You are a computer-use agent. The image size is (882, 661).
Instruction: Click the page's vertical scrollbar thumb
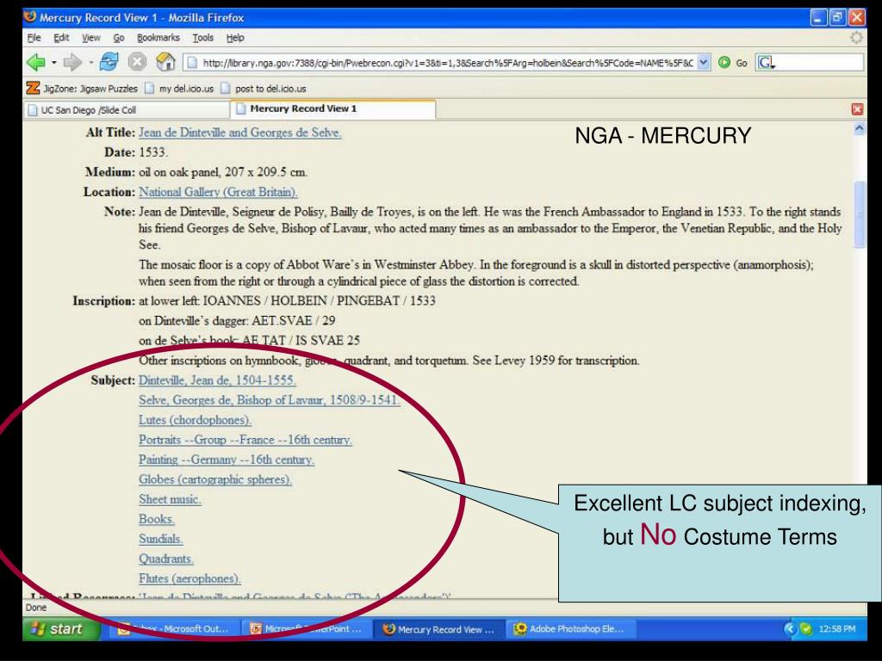(860, 213)
